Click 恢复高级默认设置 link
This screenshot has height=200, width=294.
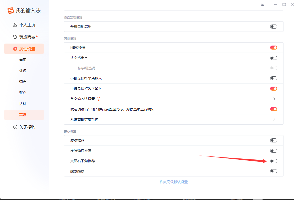(x=174, y=182)
